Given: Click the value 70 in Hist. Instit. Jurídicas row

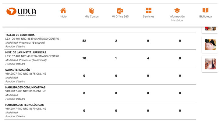Looking at the screenshot, I should point(84,58).
